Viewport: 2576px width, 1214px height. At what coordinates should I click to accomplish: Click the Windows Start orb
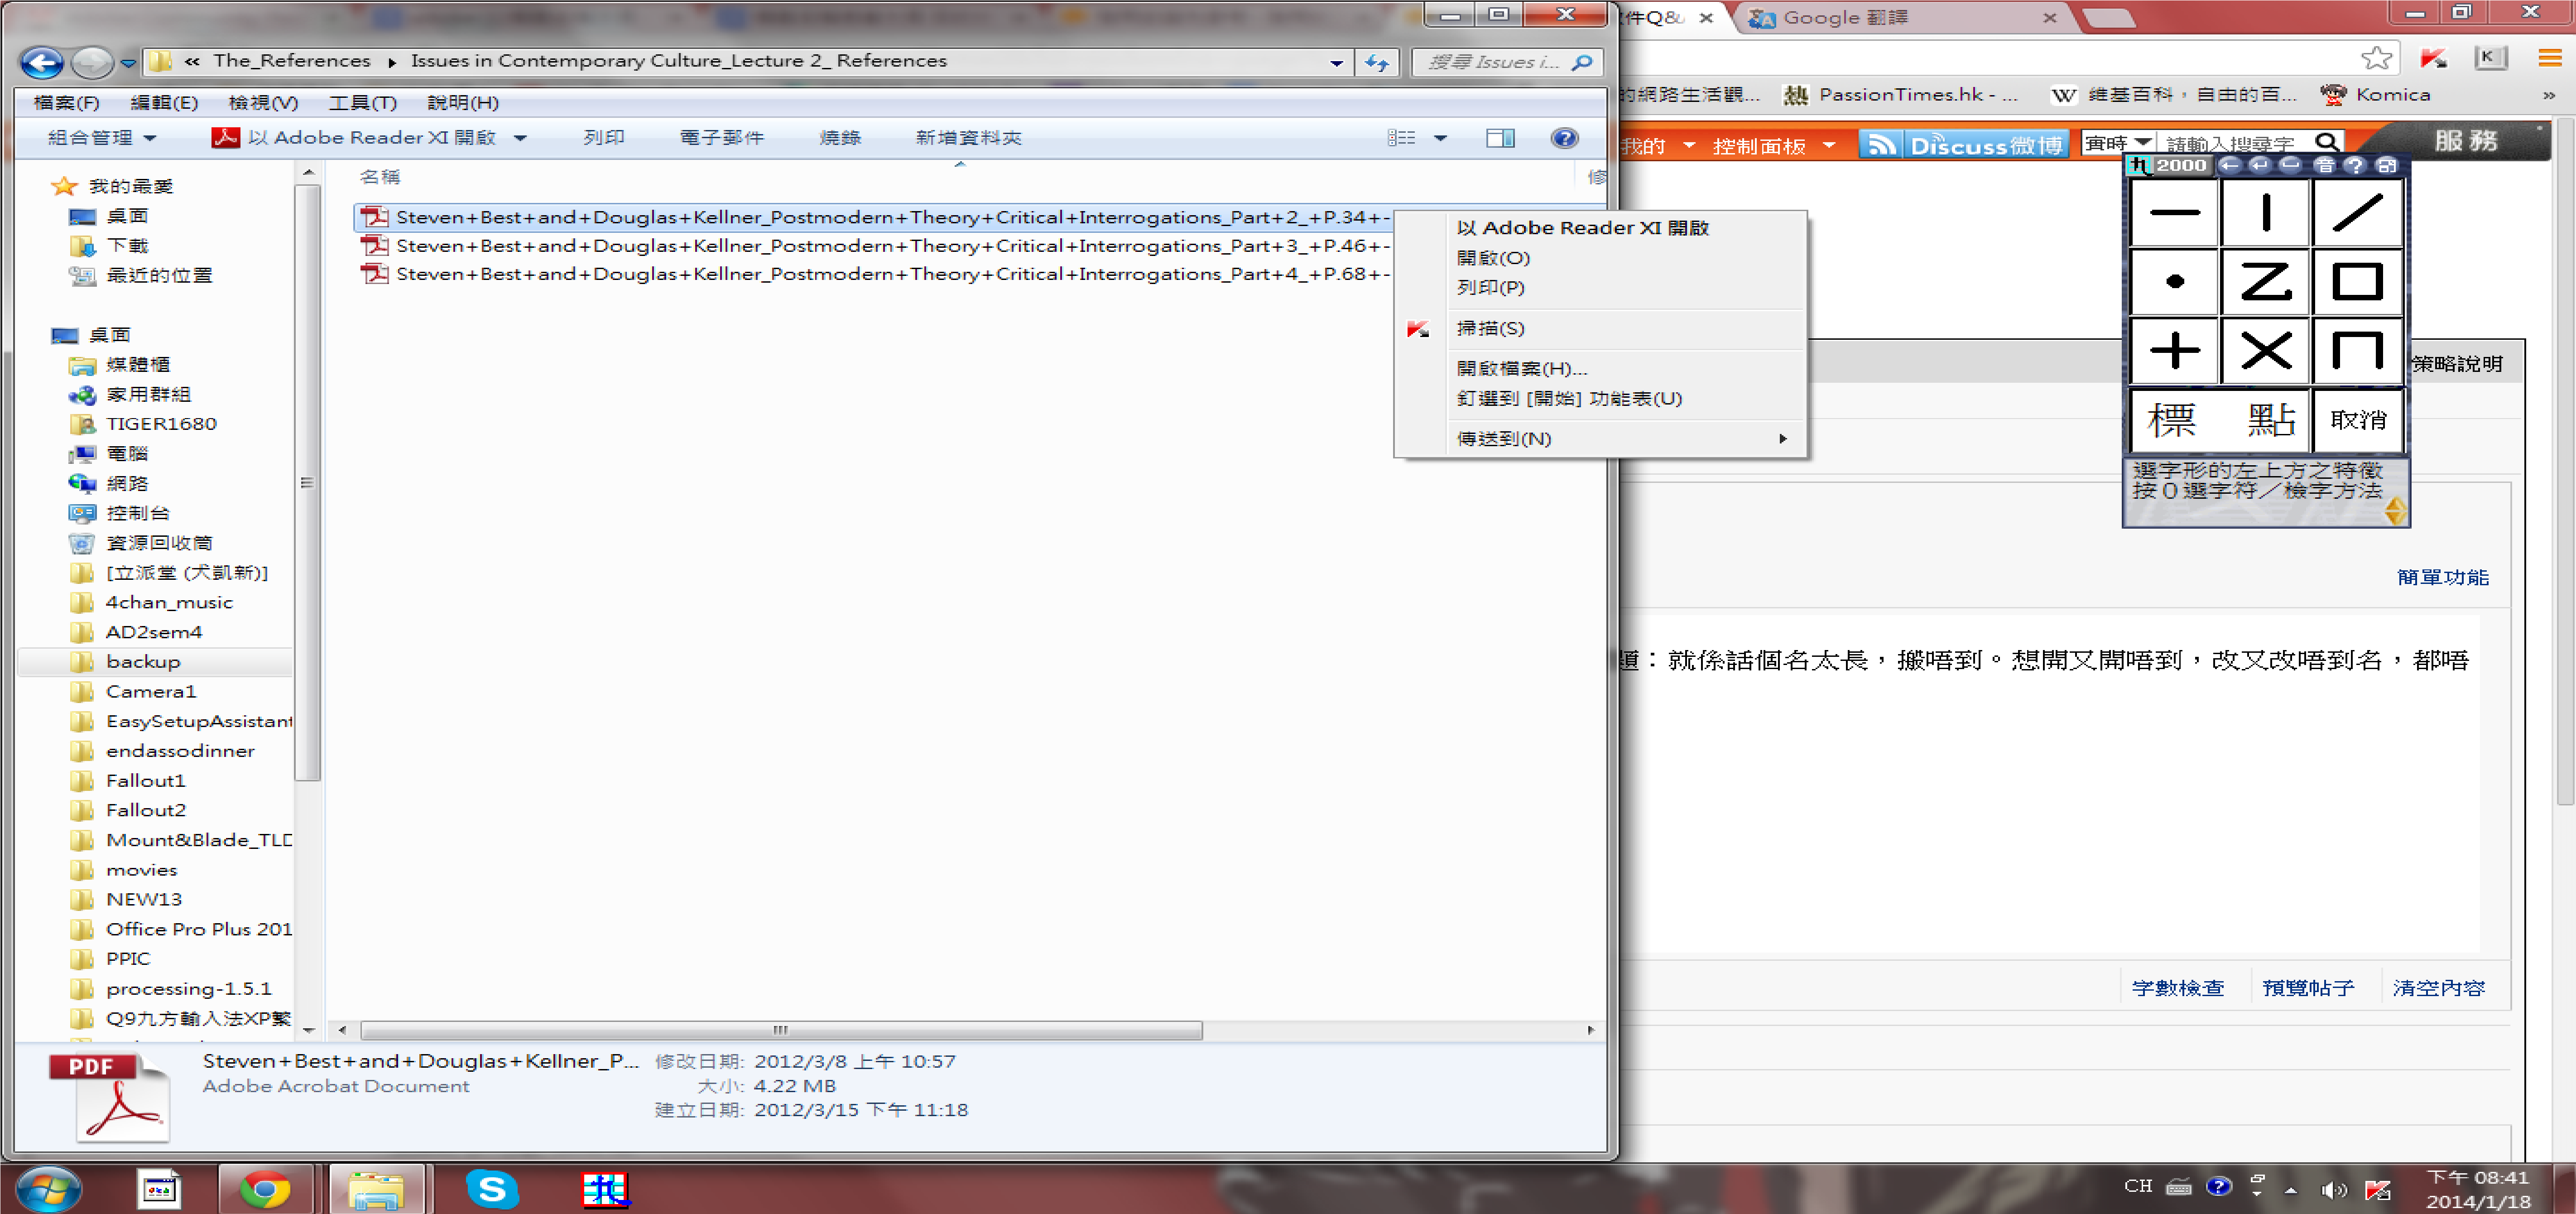tap(47, 1189)
